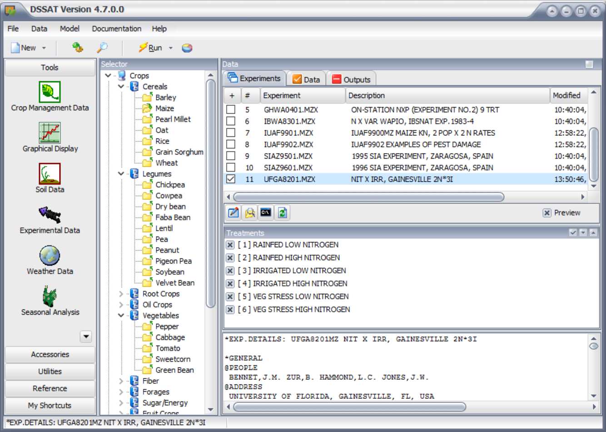Viewport: 606px width, 432px height.
Task: Open the Reference panel section
Action: pyautogui.click(x=50, y=388)
